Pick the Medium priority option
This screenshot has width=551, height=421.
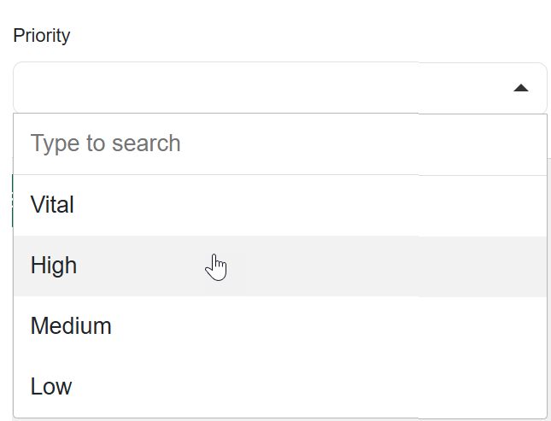click(280, 326)
